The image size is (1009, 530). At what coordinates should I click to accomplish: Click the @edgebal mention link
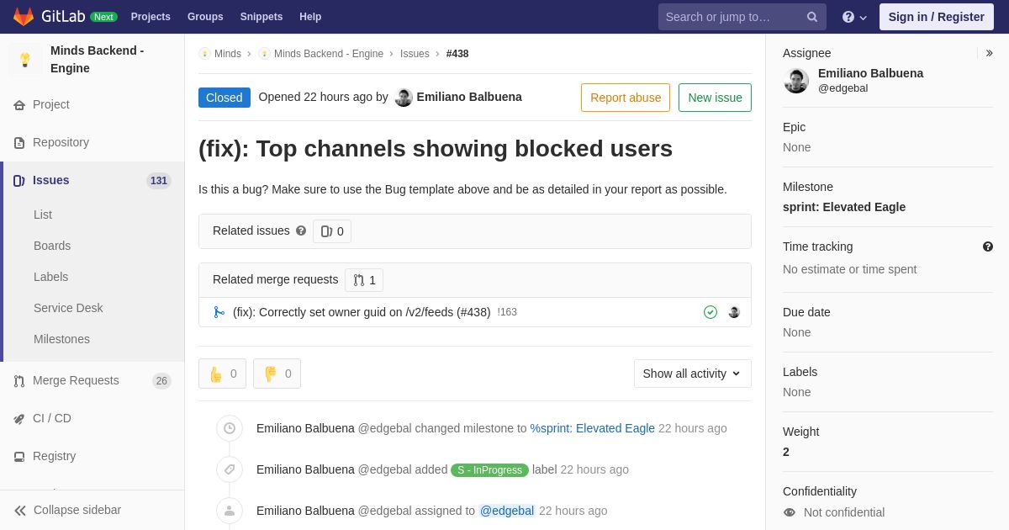pyautogui.click(x=507, y=511)
